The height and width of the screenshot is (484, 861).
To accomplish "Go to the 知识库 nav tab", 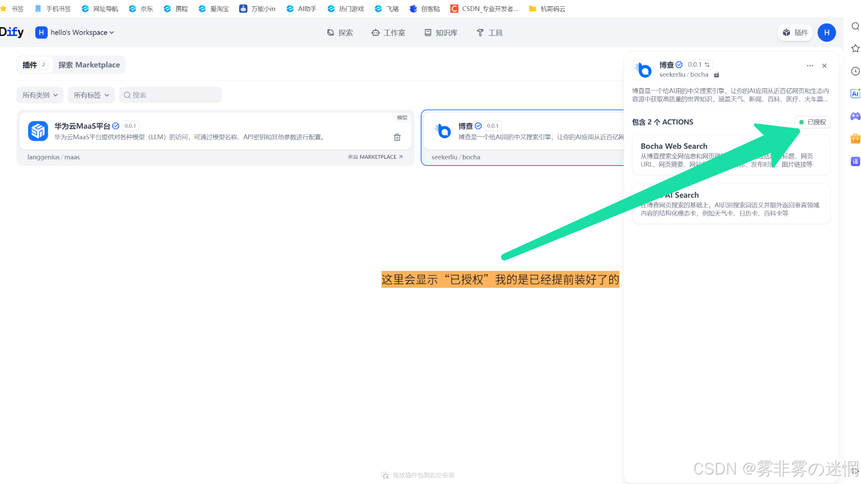I will (441, 32).
